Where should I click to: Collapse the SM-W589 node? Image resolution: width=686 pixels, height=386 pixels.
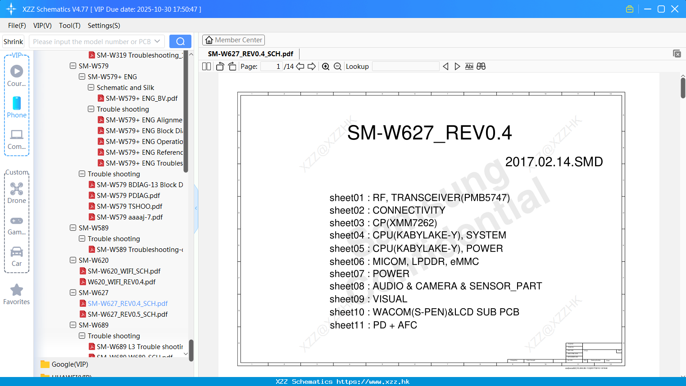[x=73, y=228]
